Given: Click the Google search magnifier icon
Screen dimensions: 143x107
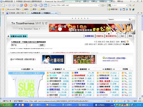Looking at the screenshot, I should click(x=130, y=5).
